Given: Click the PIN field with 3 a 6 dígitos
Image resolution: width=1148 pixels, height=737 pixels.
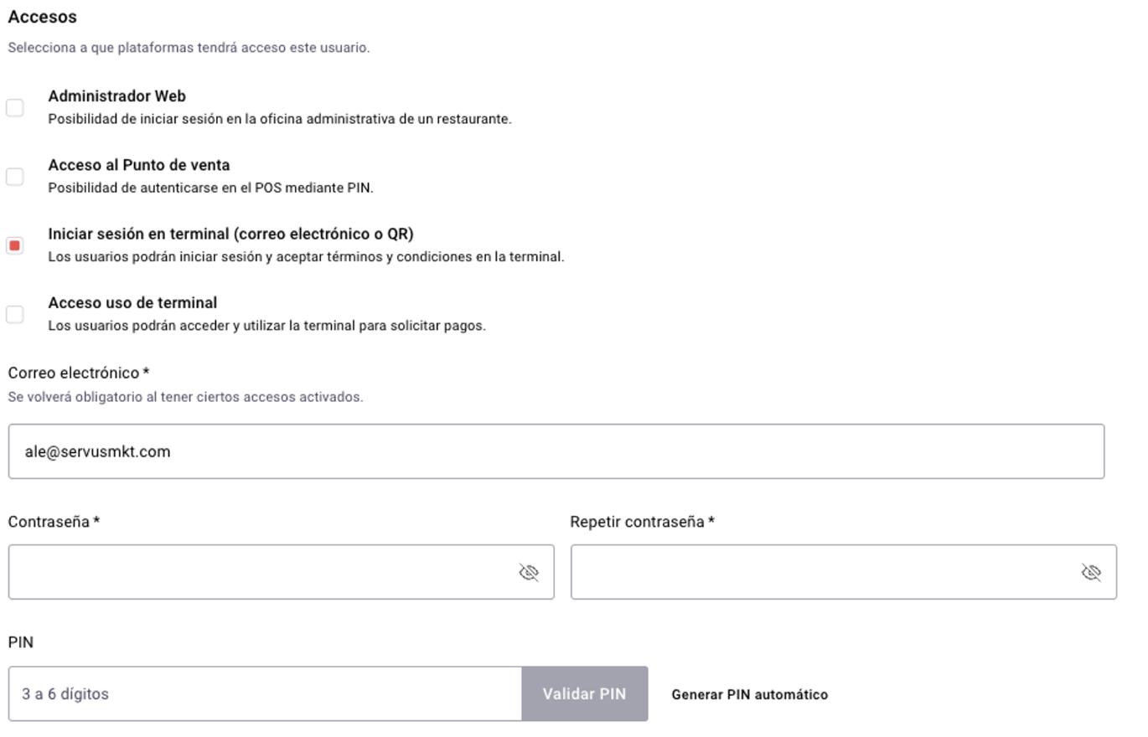Looking at the screenshot, I should (265, 694).
